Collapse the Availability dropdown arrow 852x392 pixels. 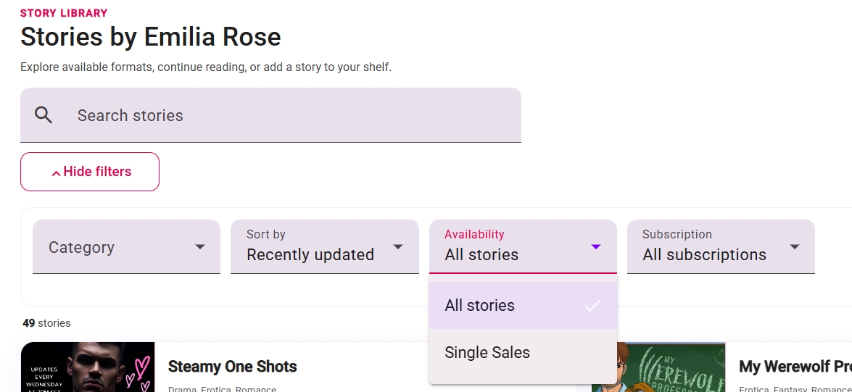pyautogui.click(x=595, y=247)
